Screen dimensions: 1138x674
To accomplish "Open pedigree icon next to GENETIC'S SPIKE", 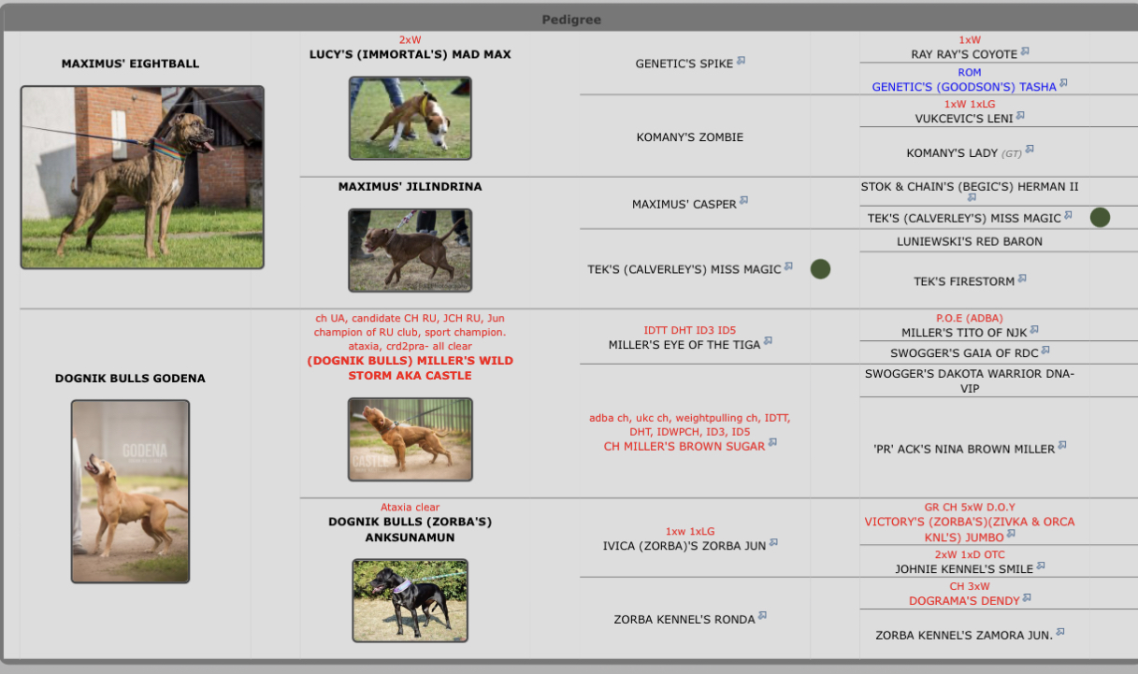I will [741, 61].
